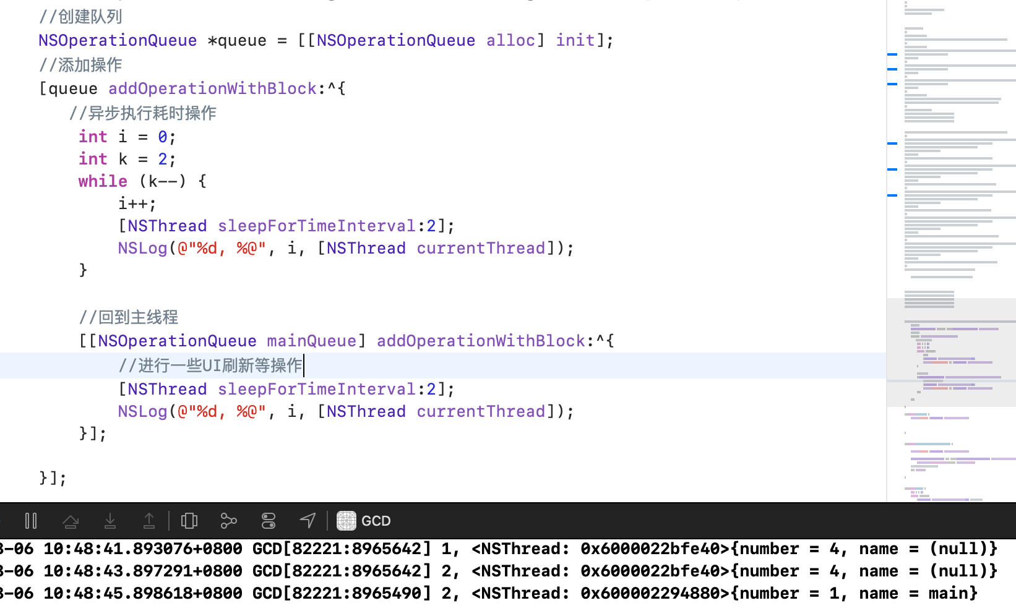Click the closing '}];' of mainQueue block
Image resolution: width=1016 pixels, height=616 pixels.
tap(93, 434)
